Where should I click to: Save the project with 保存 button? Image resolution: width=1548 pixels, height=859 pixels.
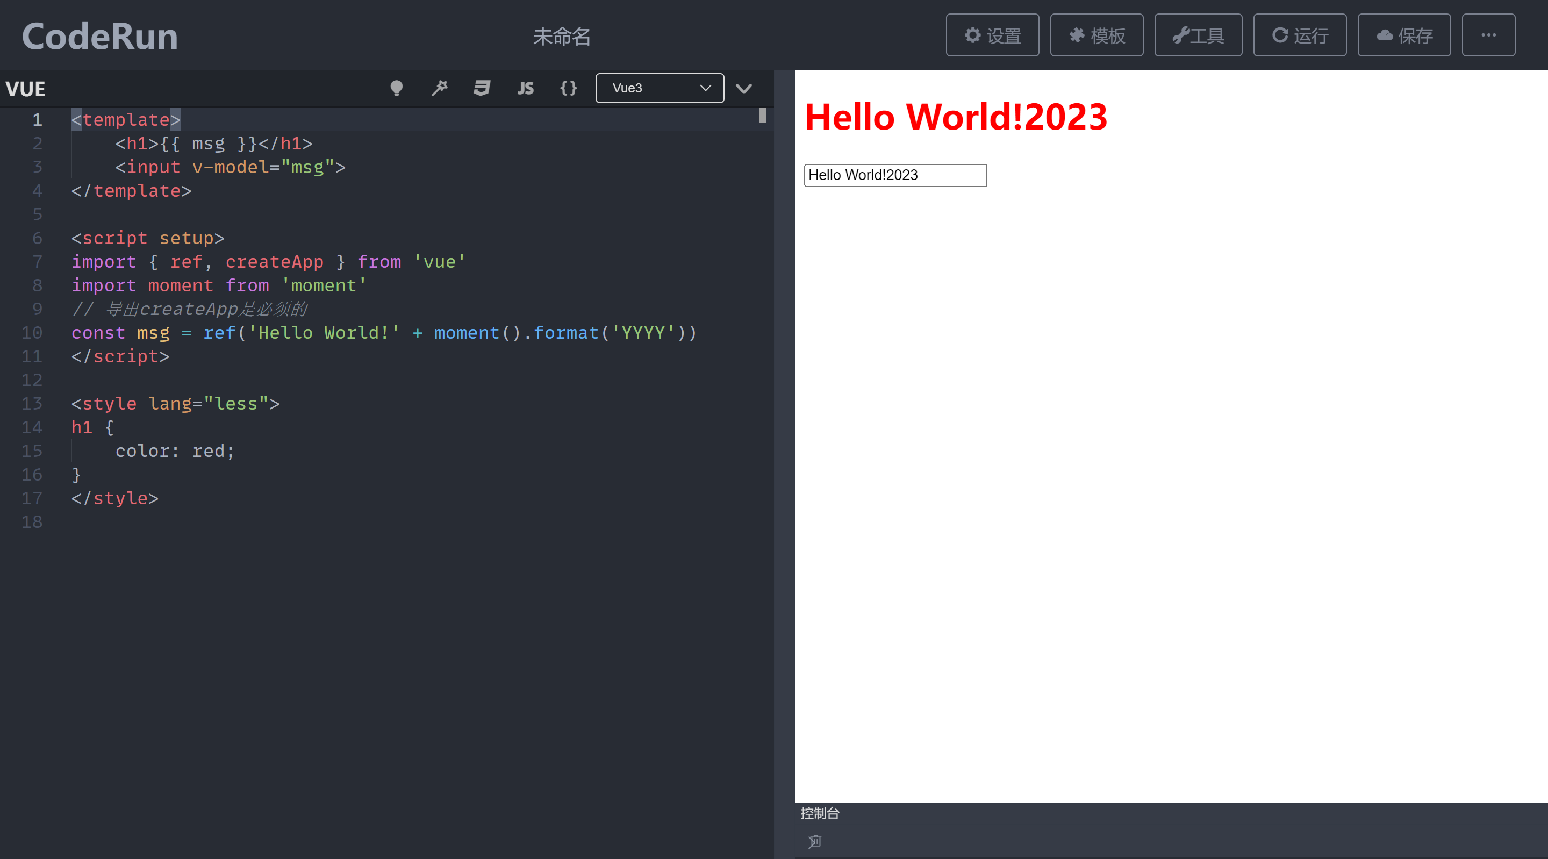pyautogui.click(x=1404, y=35)
